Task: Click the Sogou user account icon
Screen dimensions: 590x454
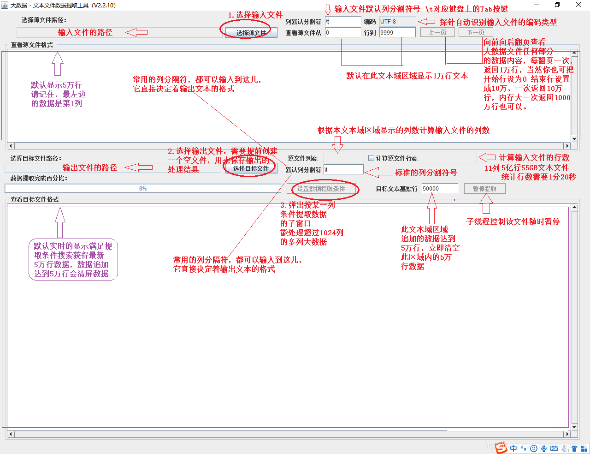Action: click(x=565, y=448)
